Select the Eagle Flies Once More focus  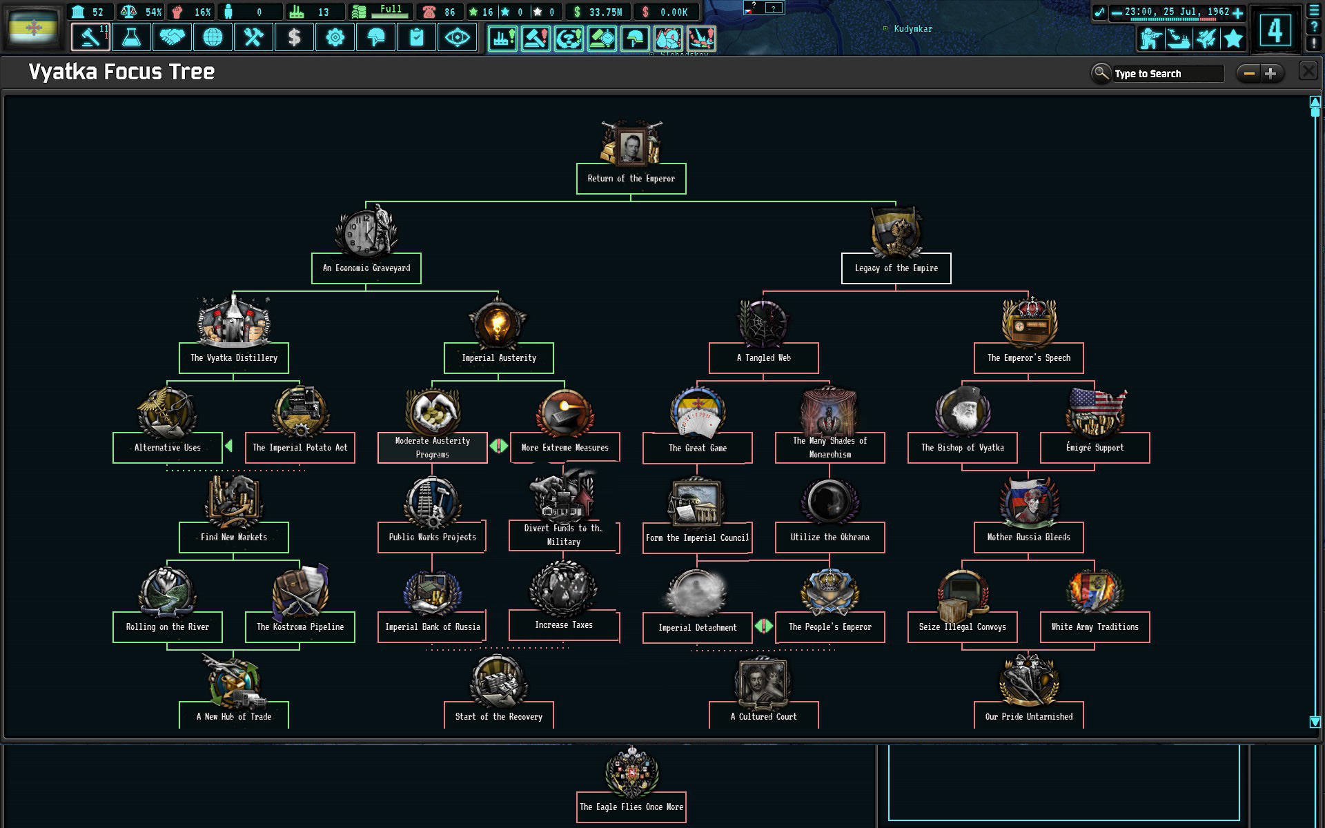point(632,805)
